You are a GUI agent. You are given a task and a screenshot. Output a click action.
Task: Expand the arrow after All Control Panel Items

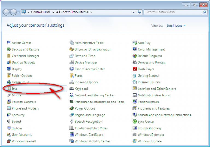click(91, 12)
